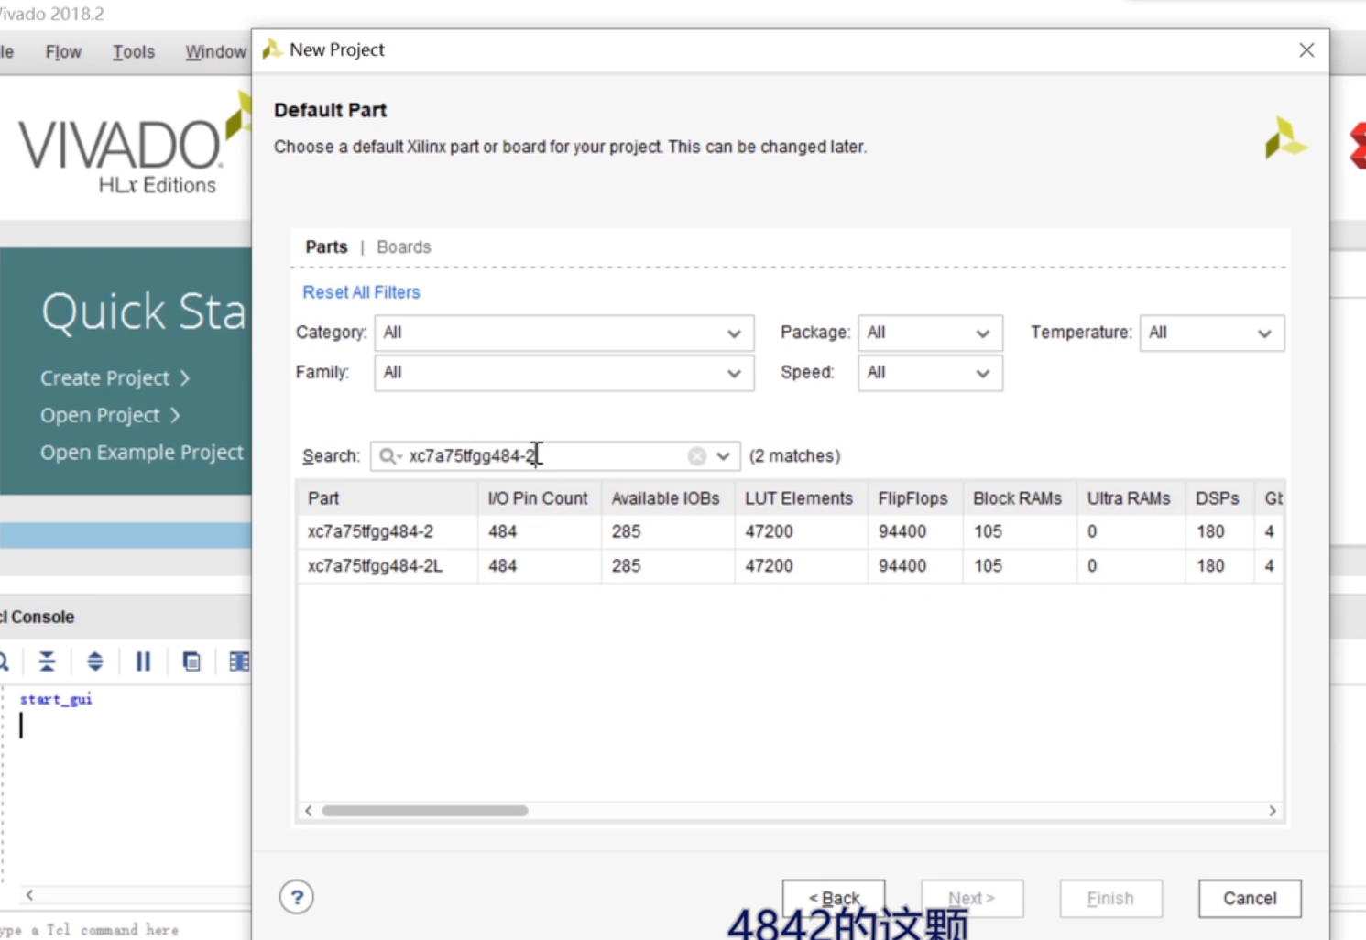Click Expand All icon in Tcl Console

[95, 661]
